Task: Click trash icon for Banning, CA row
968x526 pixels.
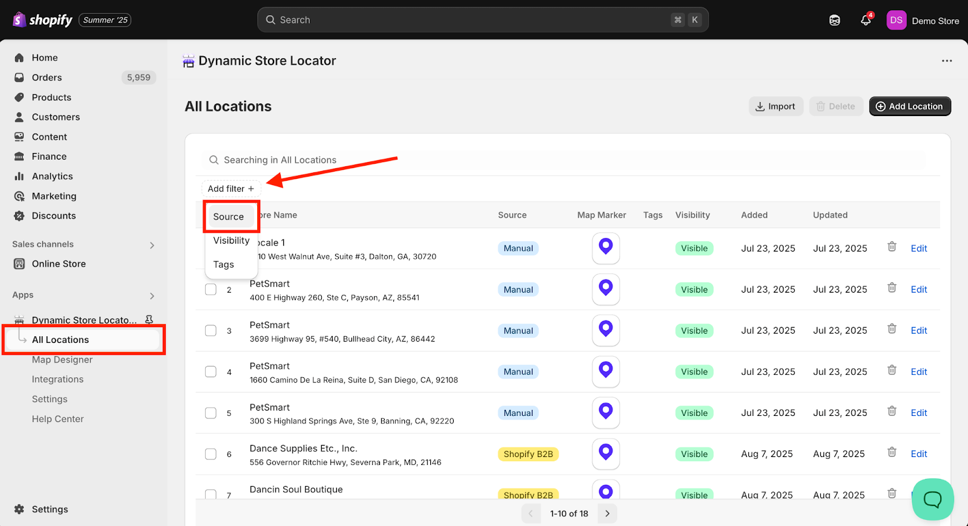Action: [892, 411]
